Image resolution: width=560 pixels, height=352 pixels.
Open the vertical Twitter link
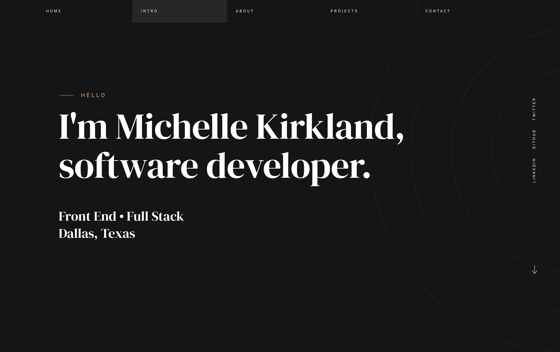point(534,109)
